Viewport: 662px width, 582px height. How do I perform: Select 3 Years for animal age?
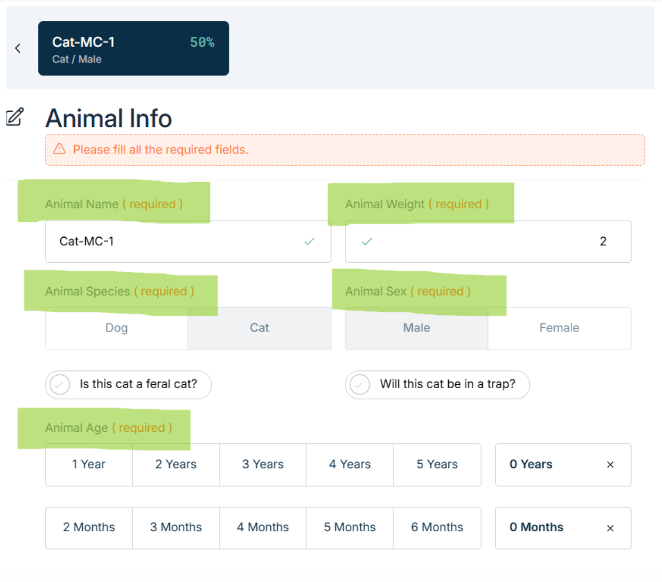(x=262, y=464)
